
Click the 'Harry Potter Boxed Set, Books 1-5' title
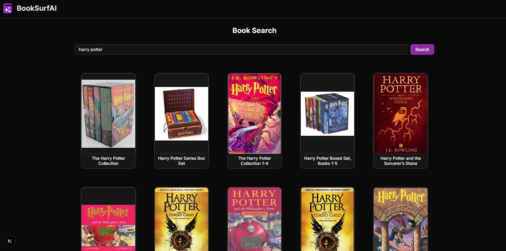click(x=327, y=161)
